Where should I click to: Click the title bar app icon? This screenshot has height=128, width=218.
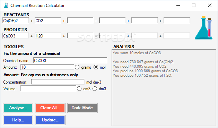coord(6,5)
